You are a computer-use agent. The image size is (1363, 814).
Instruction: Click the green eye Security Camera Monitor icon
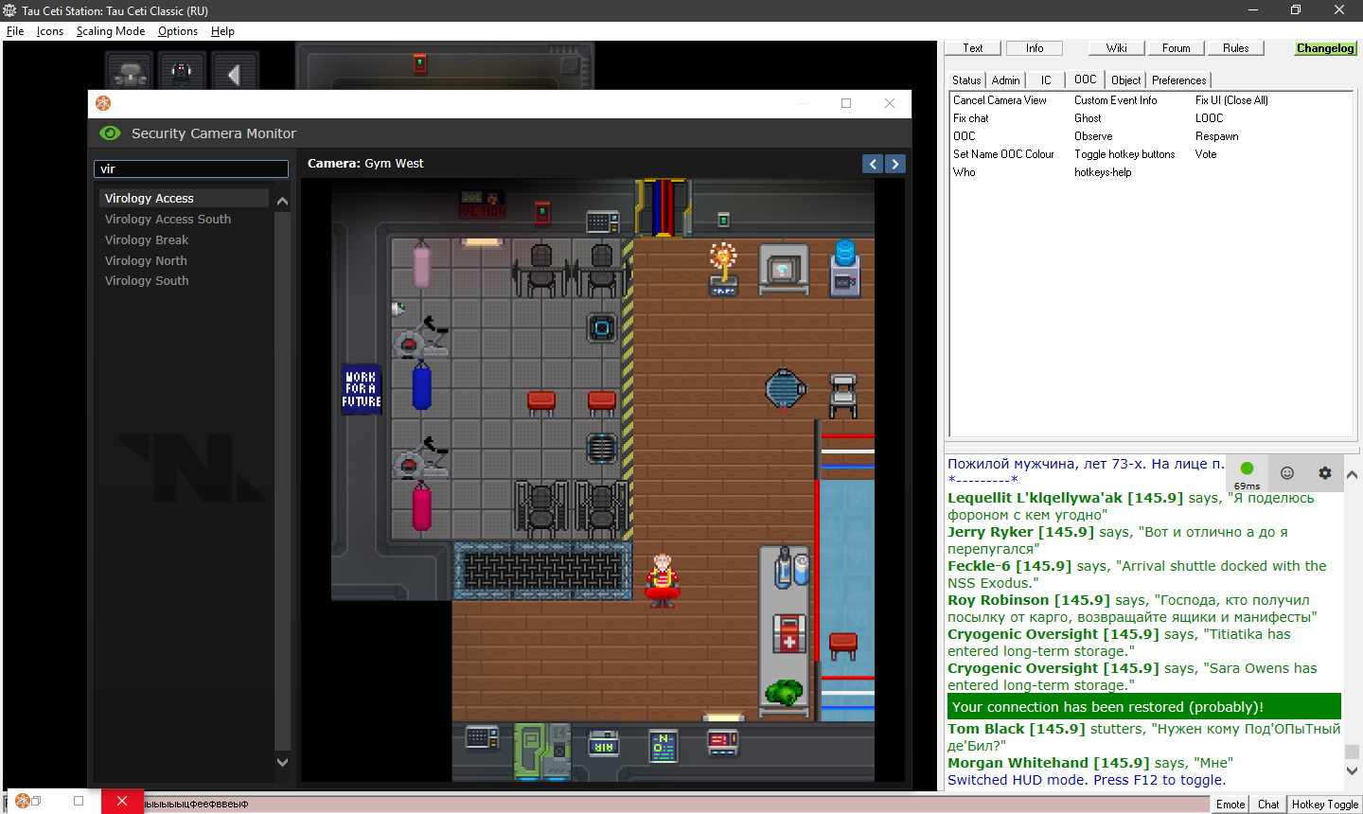110,133
